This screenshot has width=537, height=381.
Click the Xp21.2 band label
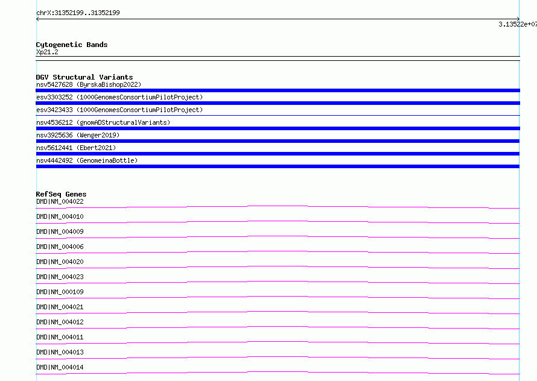click(x=47, y=52)
